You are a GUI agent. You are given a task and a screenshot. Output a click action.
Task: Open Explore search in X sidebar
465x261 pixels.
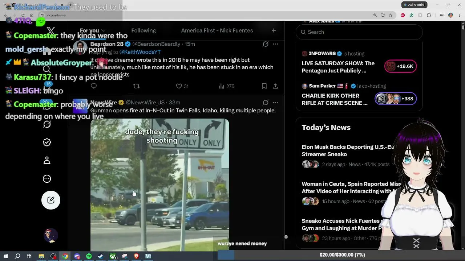[x=47, y=69]
